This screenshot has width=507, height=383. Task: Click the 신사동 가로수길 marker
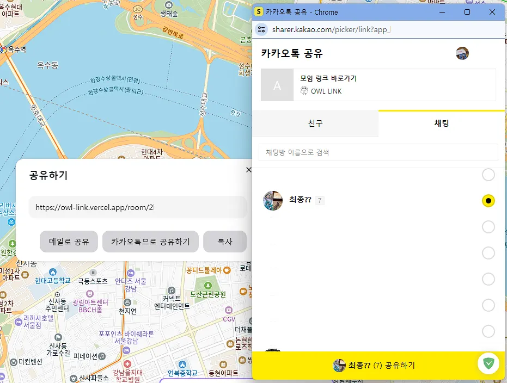(x=58, y=337)
